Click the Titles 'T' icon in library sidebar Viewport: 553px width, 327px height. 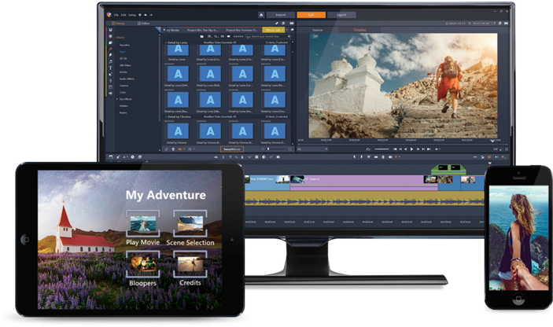point(110,68)
